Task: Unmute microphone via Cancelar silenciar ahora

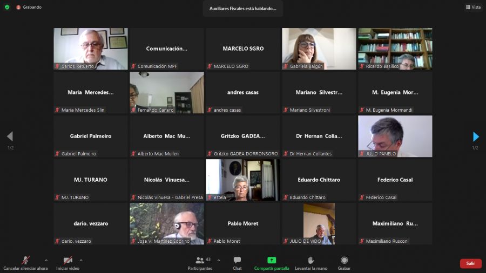Action: [x=25, y=263]
